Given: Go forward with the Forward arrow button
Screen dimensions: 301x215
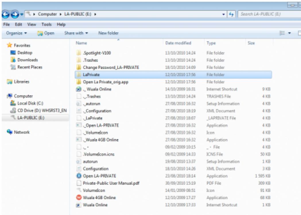Looking at the screenshot, I should (15, 14).
